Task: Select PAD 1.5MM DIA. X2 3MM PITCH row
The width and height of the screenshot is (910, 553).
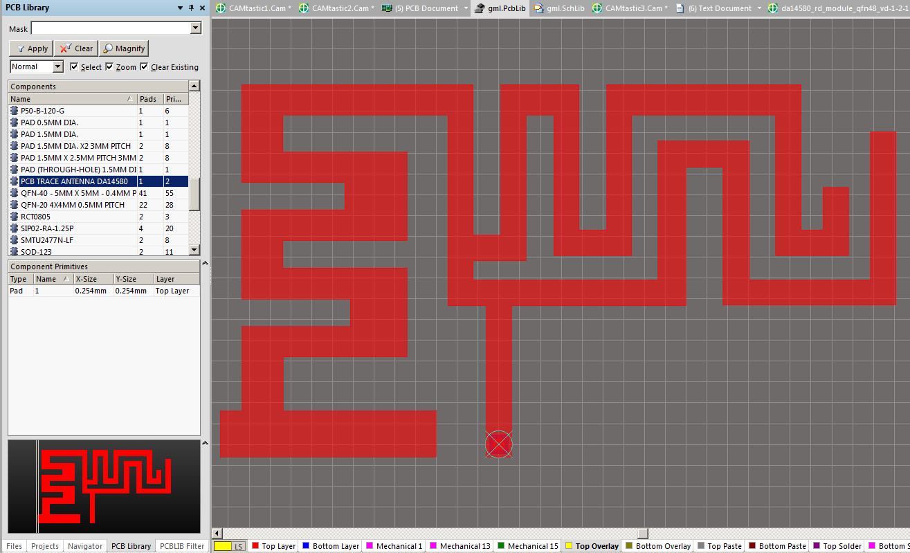Action: [x=98, y=146]
